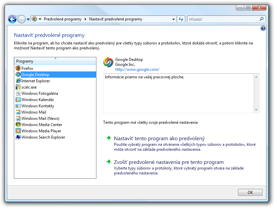The image size is (275, 208).
Task: Click Zvoliť predvolené nastavenia pre tento program
Action: click(169, 162)
